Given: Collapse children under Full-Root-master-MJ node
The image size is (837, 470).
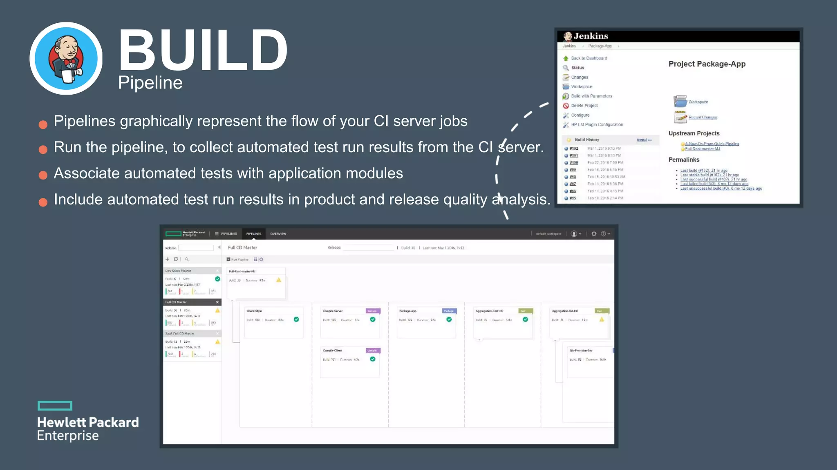Looking at the screenshot, I should 232,300.
